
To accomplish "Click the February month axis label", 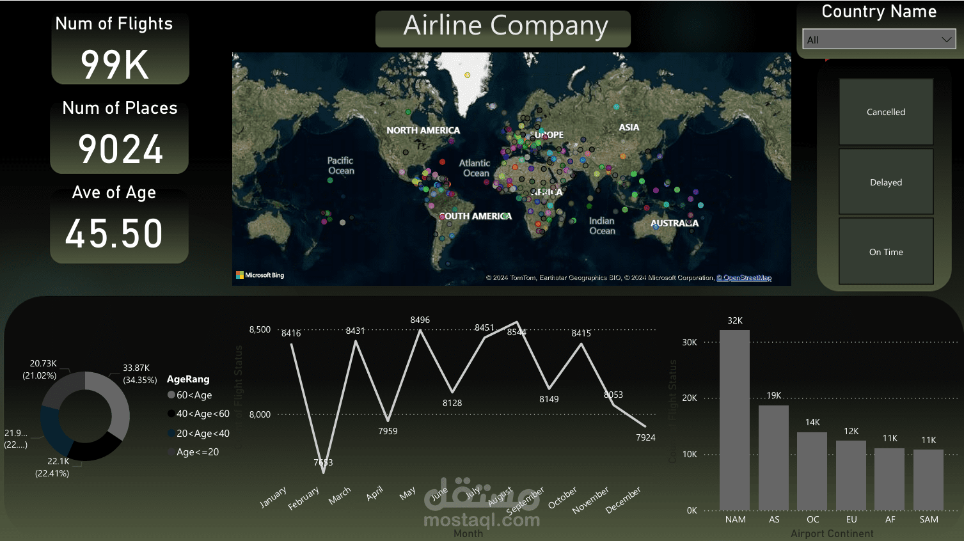I will 303,498.
